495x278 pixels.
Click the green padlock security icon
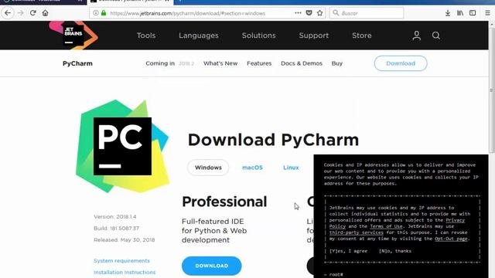click(x=104, y=13)
